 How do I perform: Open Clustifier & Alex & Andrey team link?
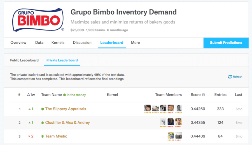point(67,123)
